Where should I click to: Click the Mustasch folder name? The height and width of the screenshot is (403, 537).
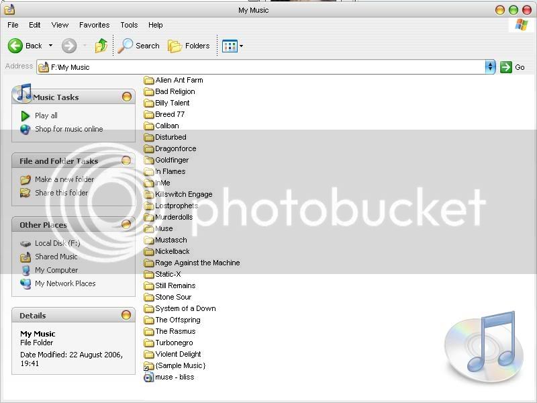[171, 240]
